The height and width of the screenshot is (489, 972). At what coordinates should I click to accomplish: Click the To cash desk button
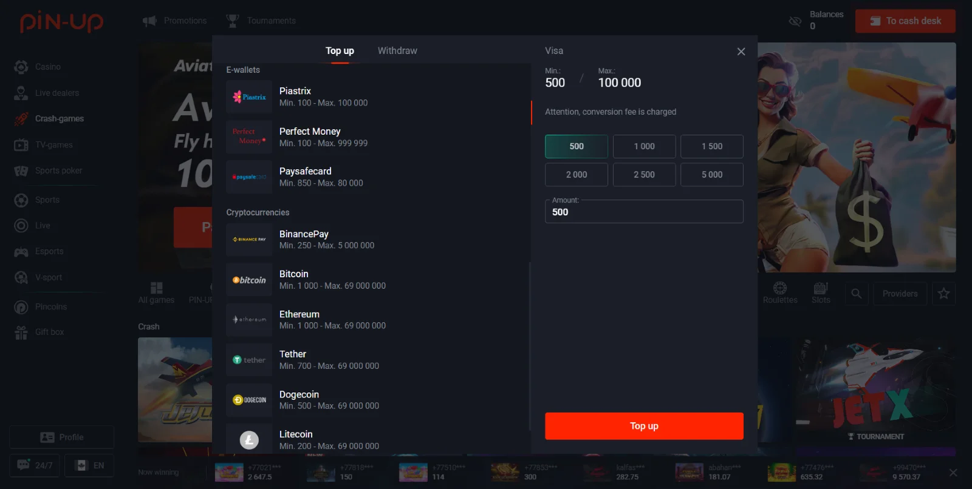(x=905, y=21)
